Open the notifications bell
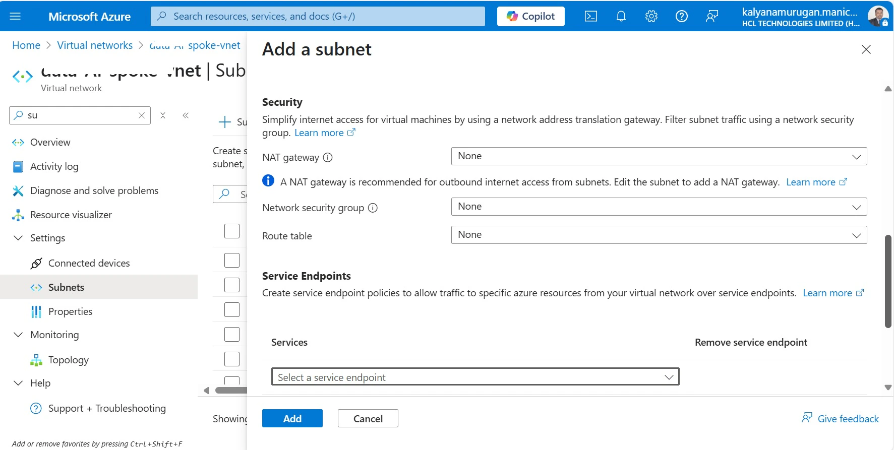Viewport: 894px width, 450px height. tap(621, 16)
